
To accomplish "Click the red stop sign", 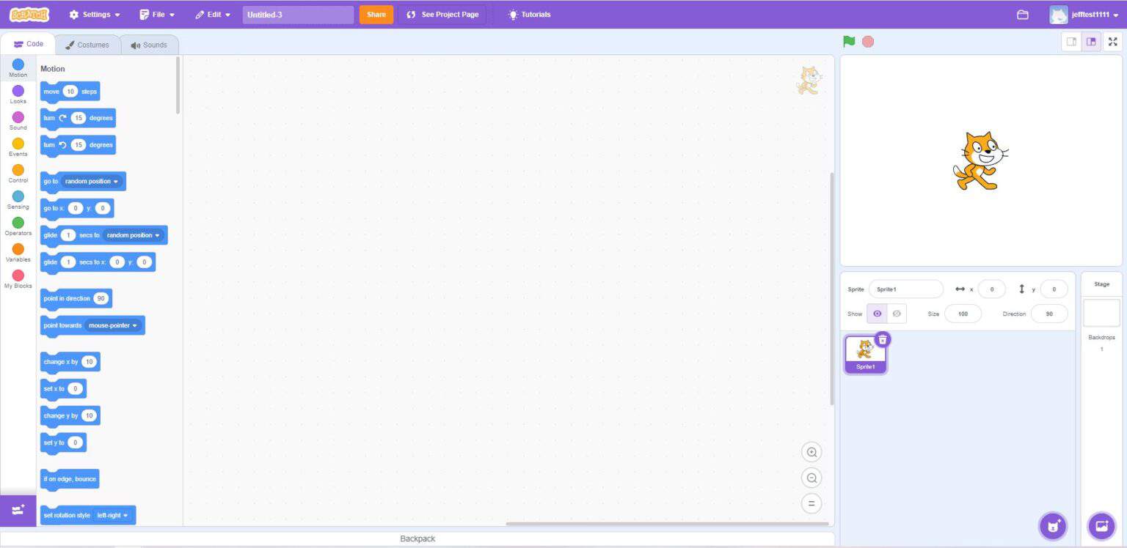I will pos(867,42).
